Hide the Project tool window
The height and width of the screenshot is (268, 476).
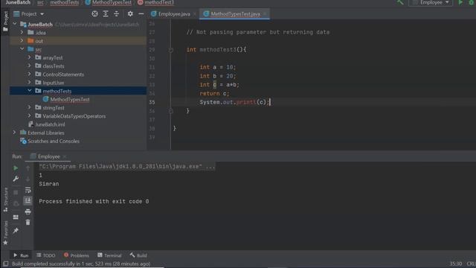tap(141, 13)
